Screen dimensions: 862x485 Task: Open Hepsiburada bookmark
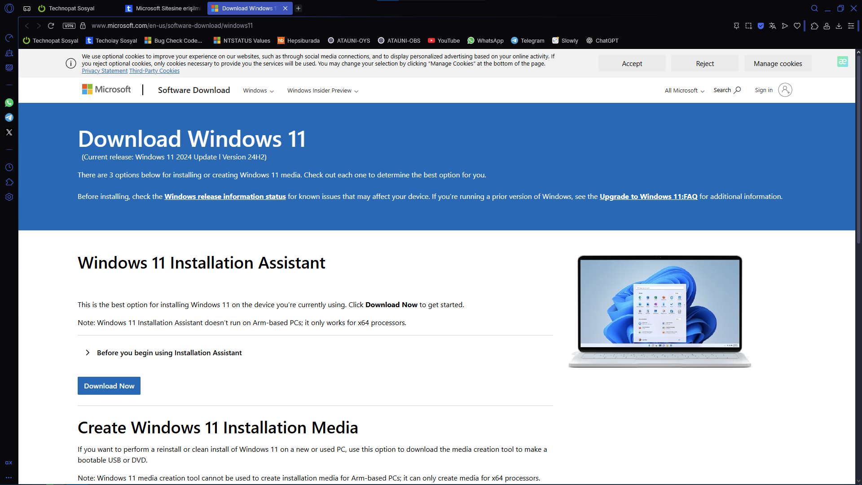[299, 40]
